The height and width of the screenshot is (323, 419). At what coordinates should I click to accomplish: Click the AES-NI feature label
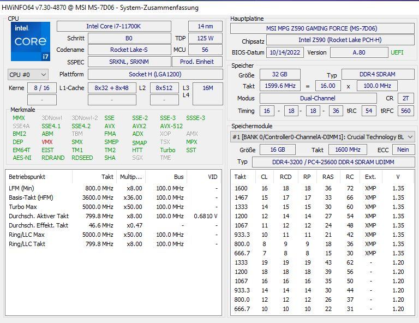point(22,158)
